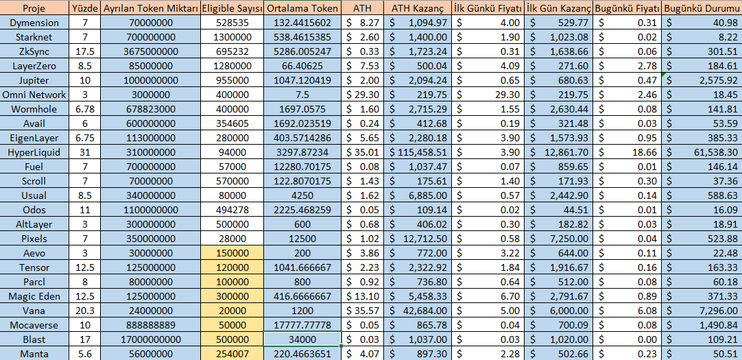742x360 pixels.
Task: Select the Aevo project cell
Action: pyautogui.click(x=34, y=252)
